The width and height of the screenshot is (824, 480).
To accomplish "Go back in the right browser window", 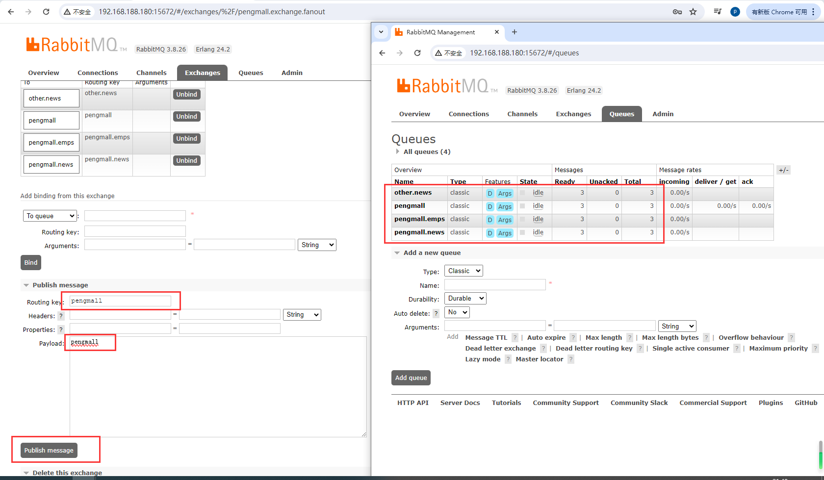I will (383, 53).
